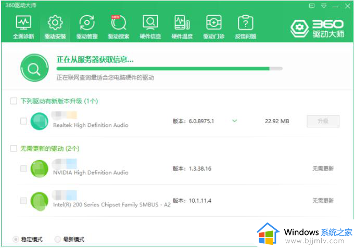Check the NVIDIA High Definition Audio checkbox

coord(24,168)
